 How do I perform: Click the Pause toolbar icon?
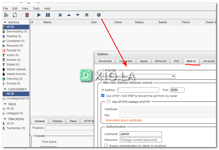pos(48,15)
